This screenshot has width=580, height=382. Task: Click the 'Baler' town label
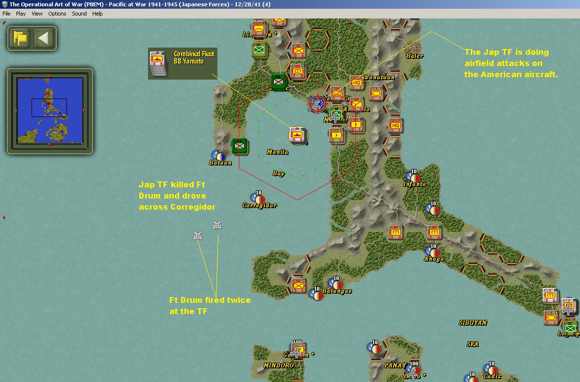click(414, 56)
